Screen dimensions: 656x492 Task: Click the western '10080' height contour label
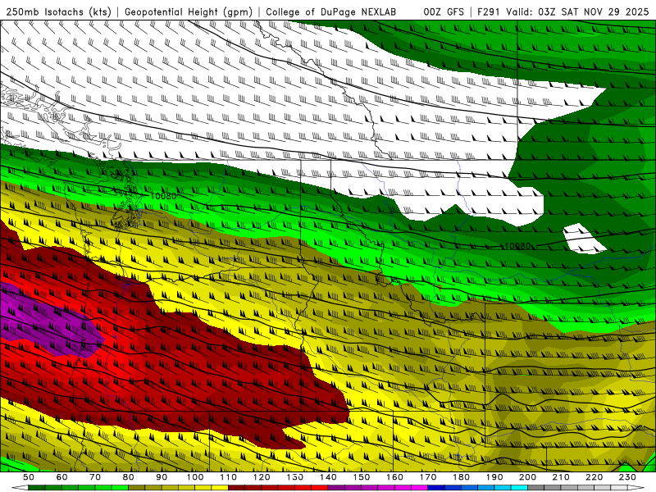163,196
